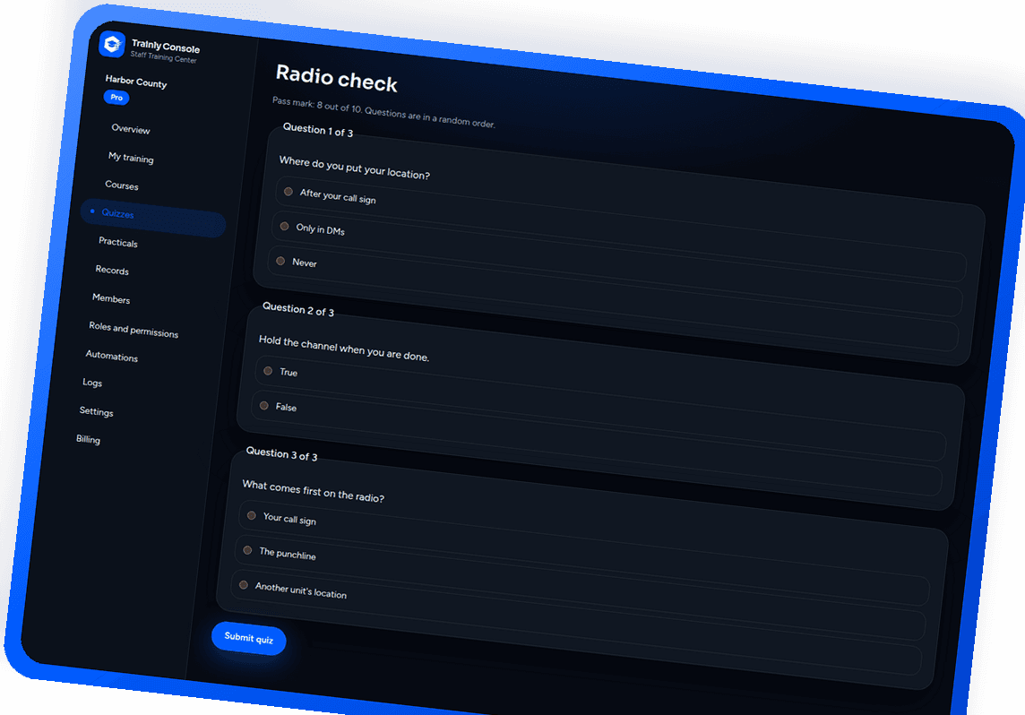Choose 'Your call sign' radio option
Image resolution: width=1025 pixels, height=715 pixels.
point(252,515)
